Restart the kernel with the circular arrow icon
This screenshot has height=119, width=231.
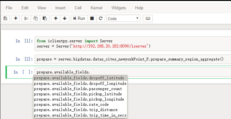[101, 18]
